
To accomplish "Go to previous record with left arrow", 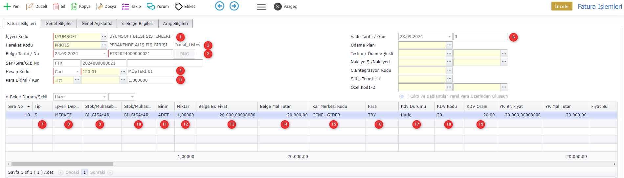I will click(220, 6).
